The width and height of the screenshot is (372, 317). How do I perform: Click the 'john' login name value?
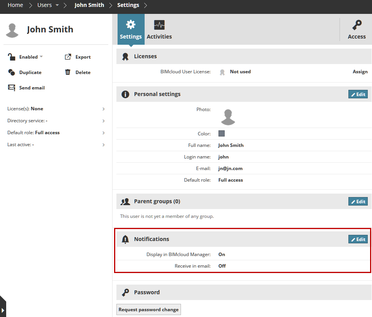[224, 157]
